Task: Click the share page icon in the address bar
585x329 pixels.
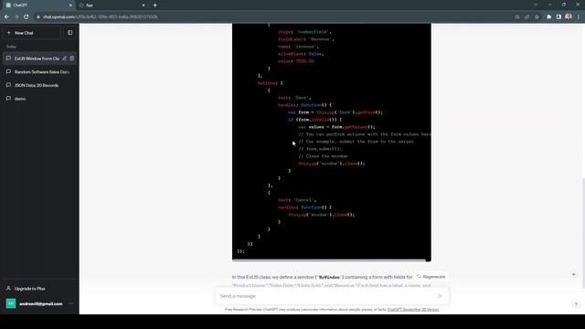Action: pos(526,16)
